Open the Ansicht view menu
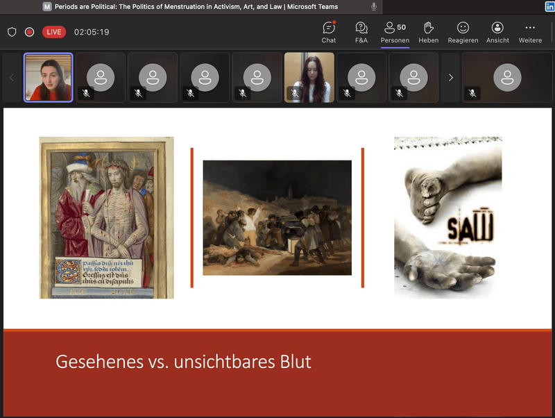Viewport: 555px width, 418px height. [x=497, y=32]
